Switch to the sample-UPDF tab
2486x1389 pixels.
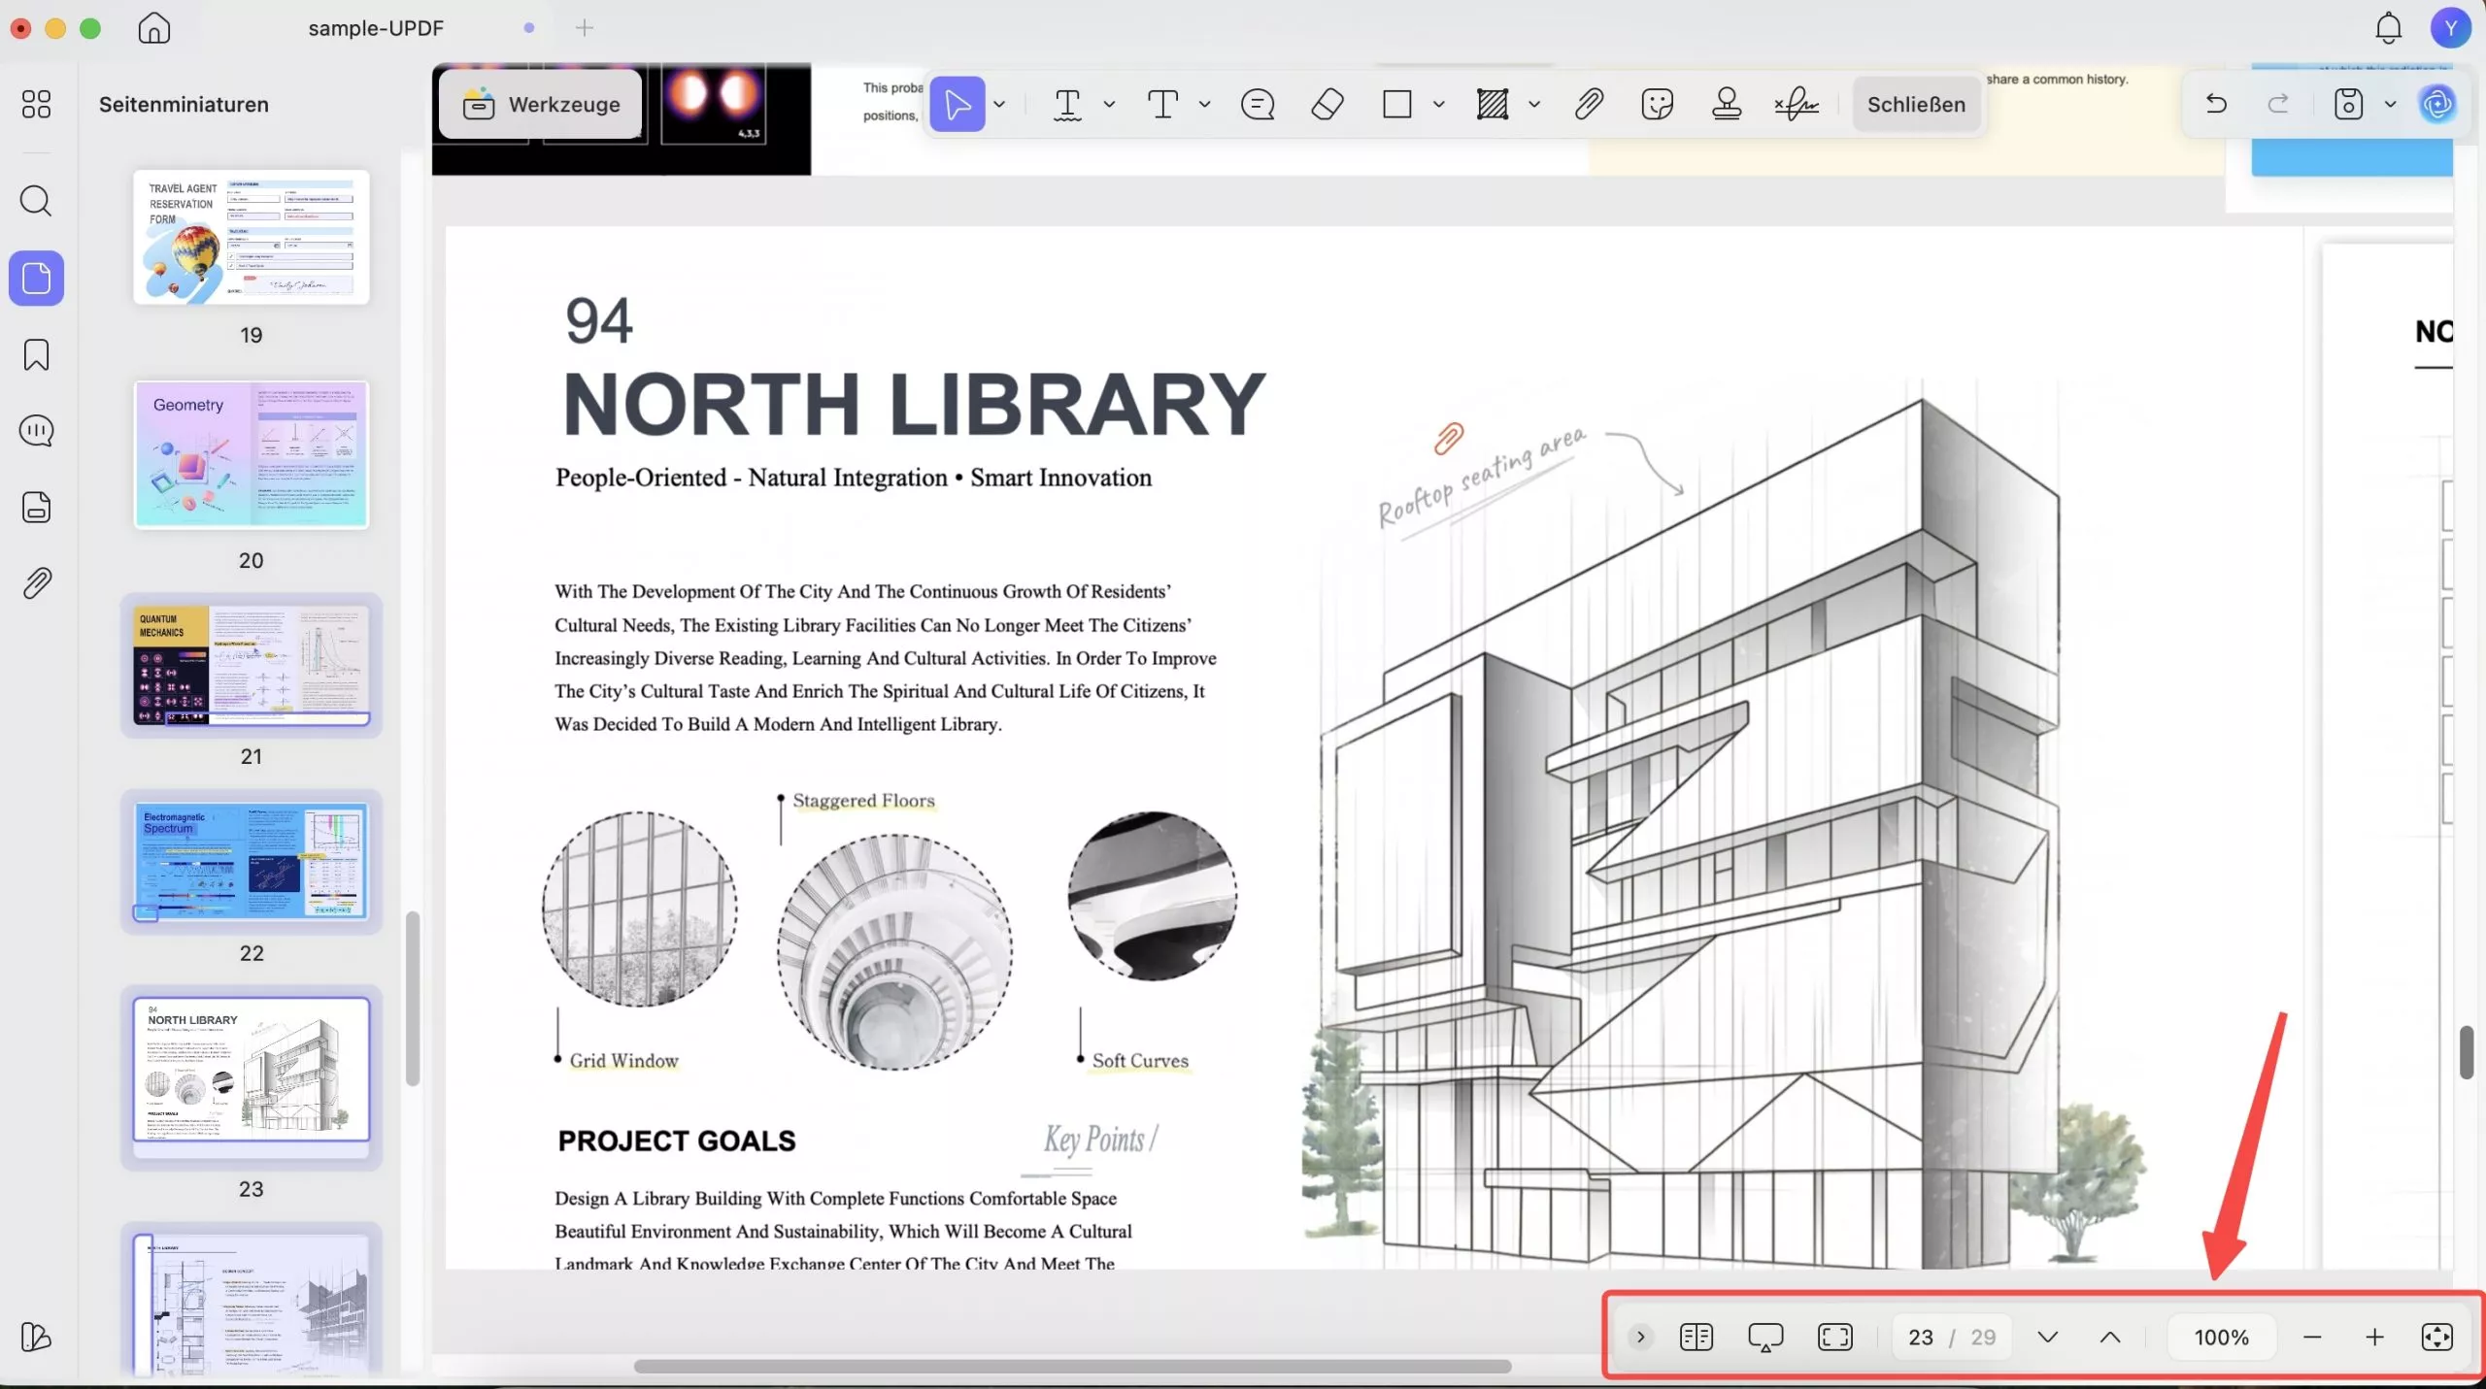click(376, 28)
